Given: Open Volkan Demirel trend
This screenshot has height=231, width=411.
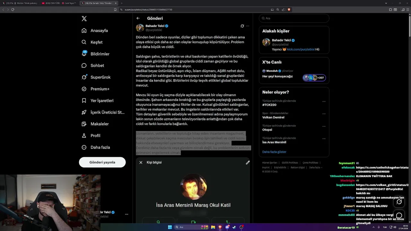Looking at the screenshot, I should point(273,117).
